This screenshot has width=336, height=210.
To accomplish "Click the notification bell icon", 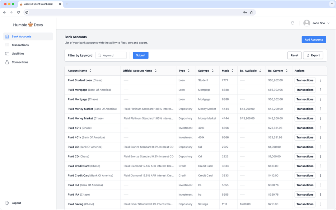I will 292,23.
